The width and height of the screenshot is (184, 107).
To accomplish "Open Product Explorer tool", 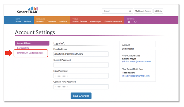I will point(80,22).
